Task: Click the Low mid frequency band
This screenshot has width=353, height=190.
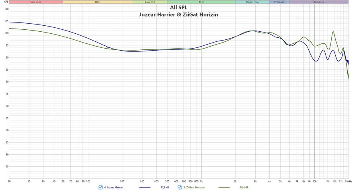Action: point(150,2)
